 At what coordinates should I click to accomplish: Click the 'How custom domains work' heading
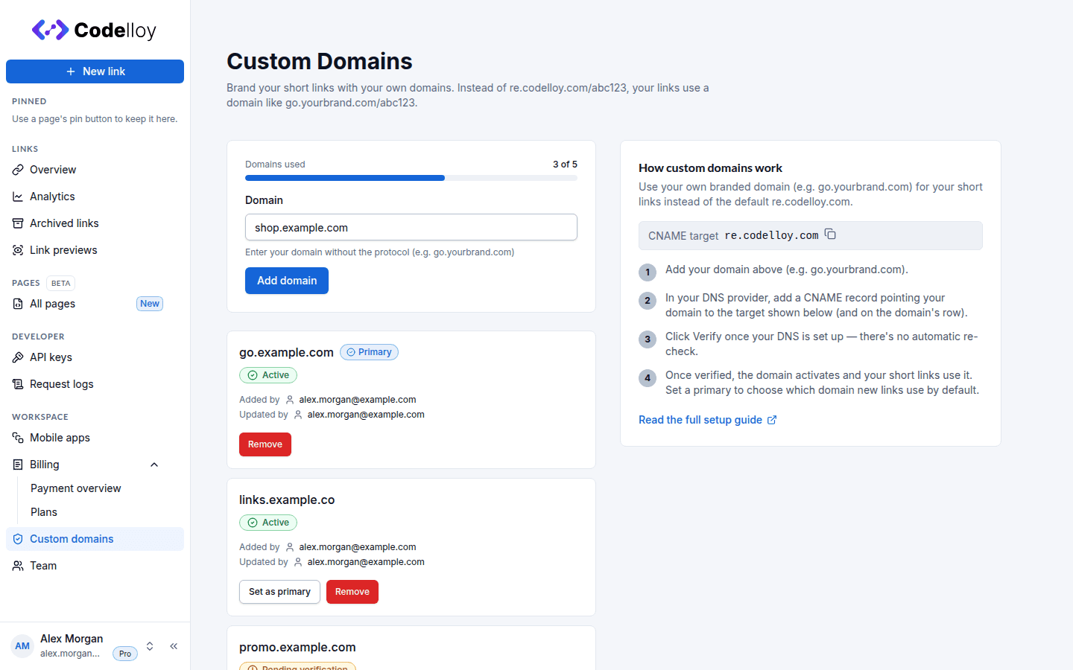tap(710, 168)
